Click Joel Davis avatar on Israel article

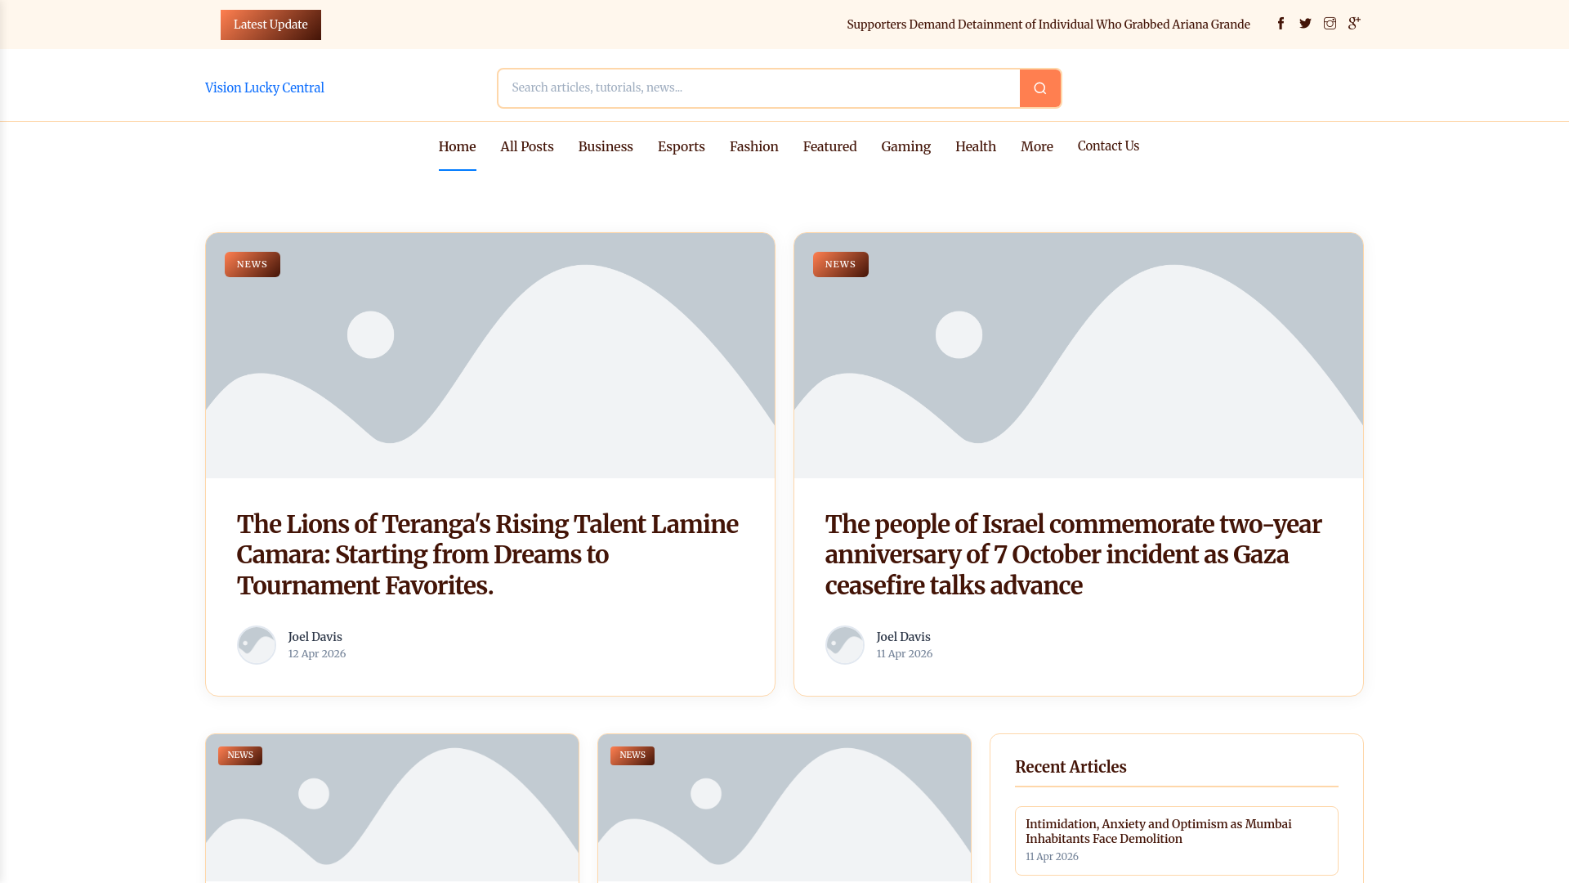tap(845, 645)
